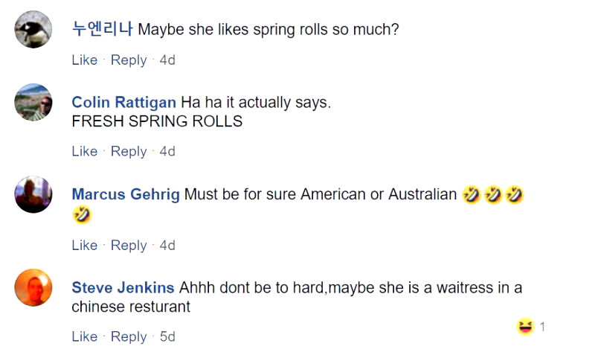
Task: Reply to Marcus Gehrig's comment
Action: point(129,245)
